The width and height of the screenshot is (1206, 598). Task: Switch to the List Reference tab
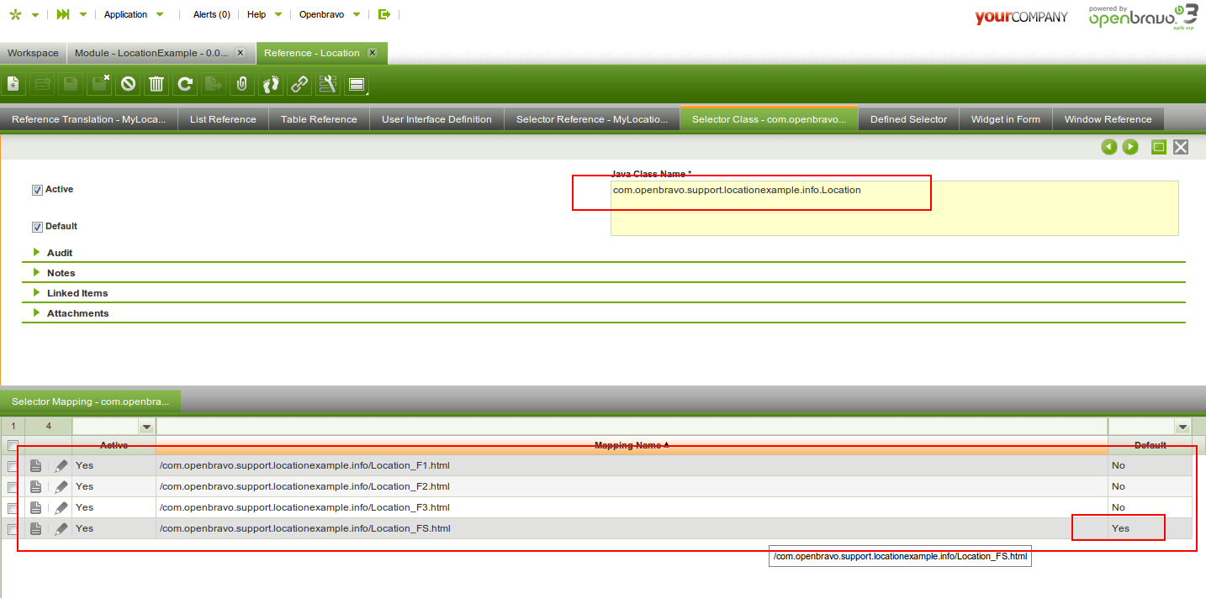223,119
